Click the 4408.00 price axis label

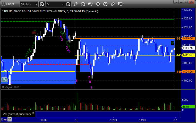187,63
